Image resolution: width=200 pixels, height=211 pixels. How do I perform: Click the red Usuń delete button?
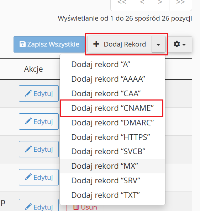[85, 207]
